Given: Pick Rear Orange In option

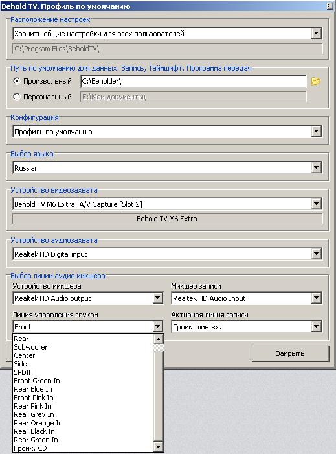Looking at the screenshot, I should [84, 423].
